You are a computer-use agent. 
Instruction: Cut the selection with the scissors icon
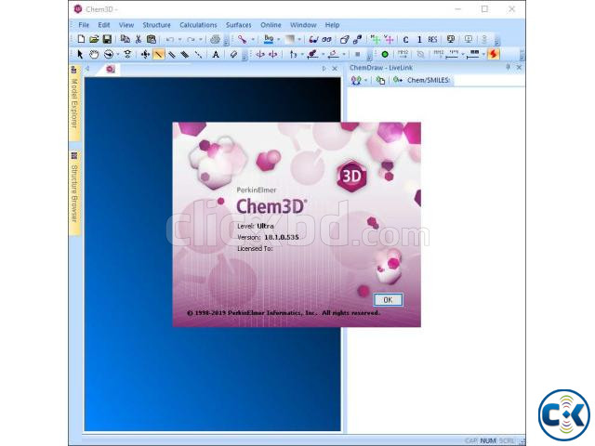click(139, 39)
